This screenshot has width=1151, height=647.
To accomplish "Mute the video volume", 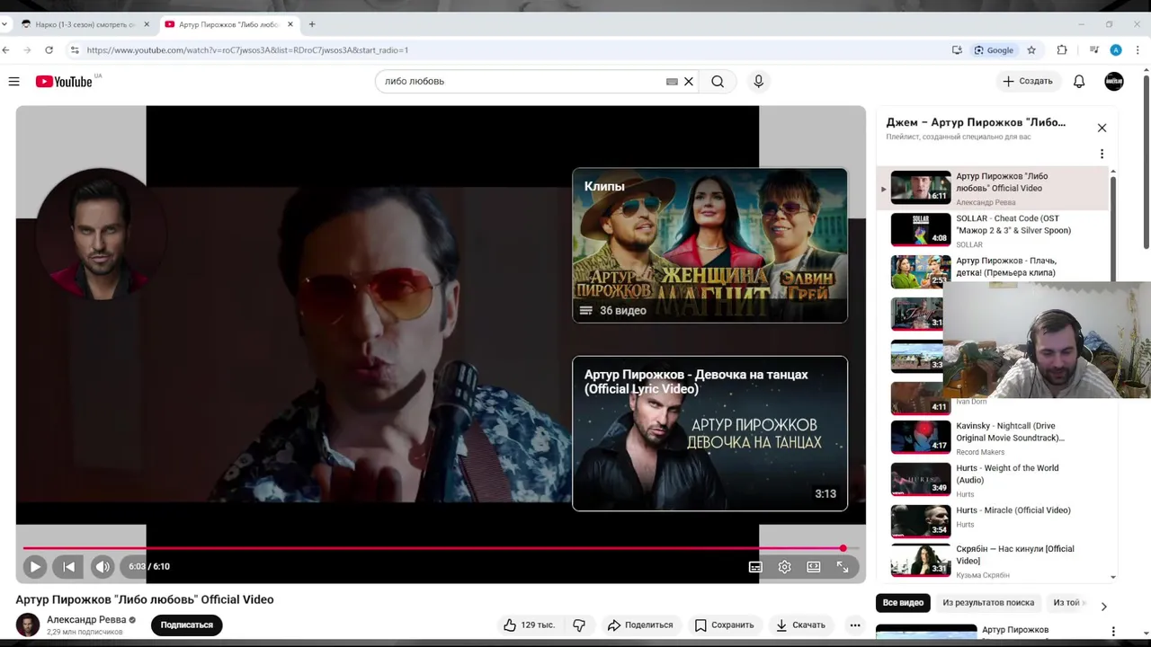I will [103, 567].
